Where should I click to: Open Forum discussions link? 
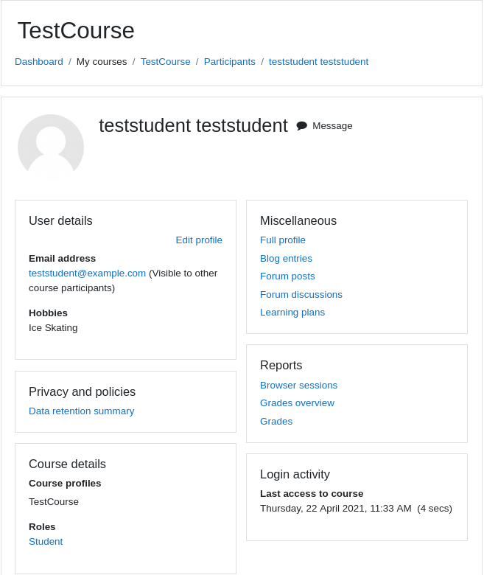(301, 294)
